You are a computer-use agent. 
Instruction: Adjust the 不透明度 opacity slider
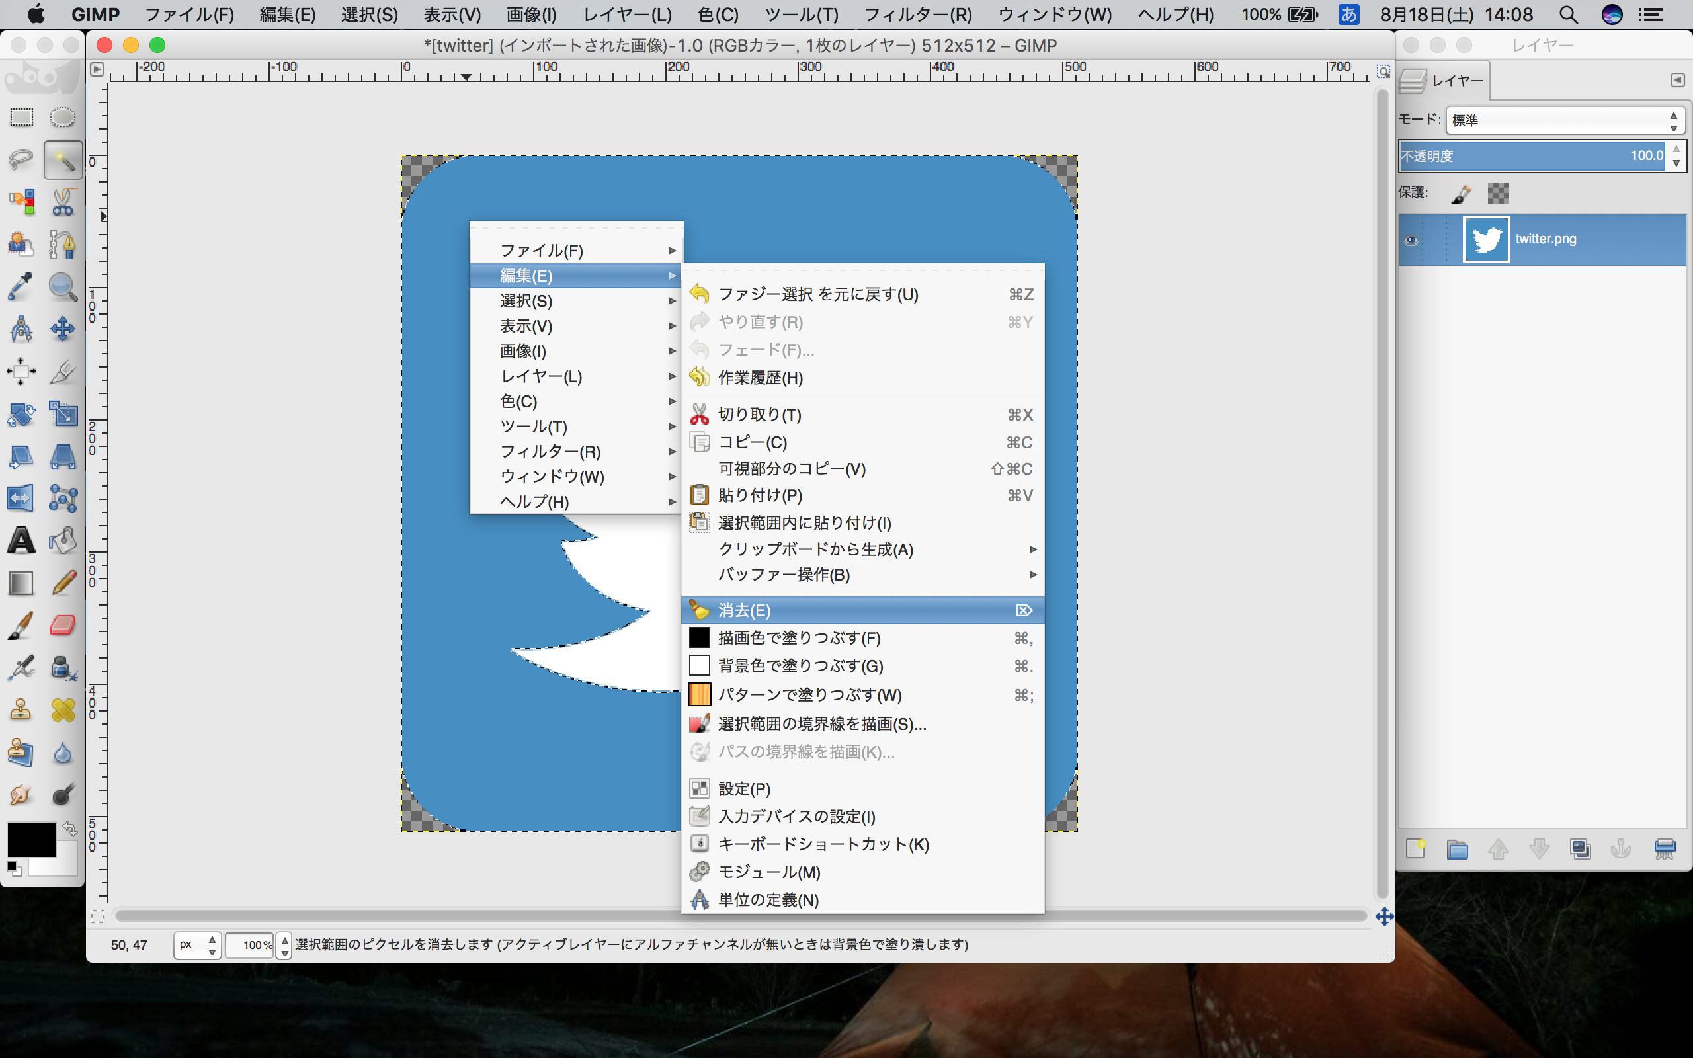[1534, 156]
